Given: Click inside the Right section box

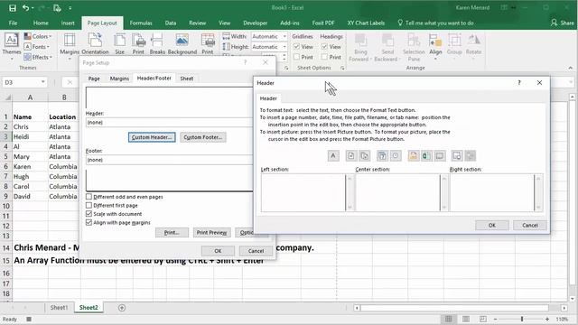Looking at the screenshot, I should (491, 192).
